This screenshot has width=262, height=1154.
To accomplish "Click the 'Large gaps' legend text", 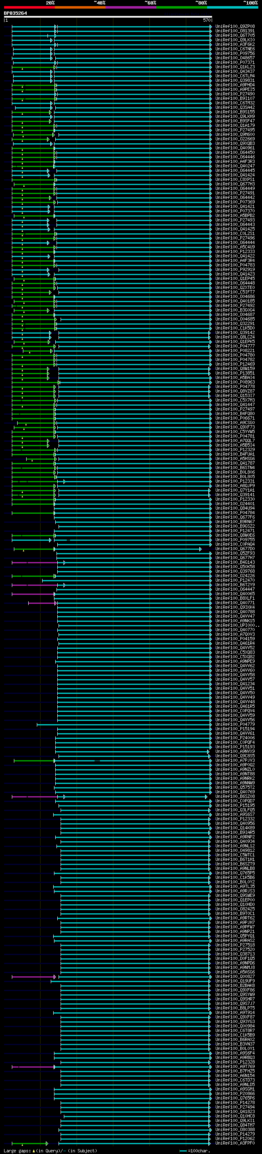I will (x=17, y=1151).
